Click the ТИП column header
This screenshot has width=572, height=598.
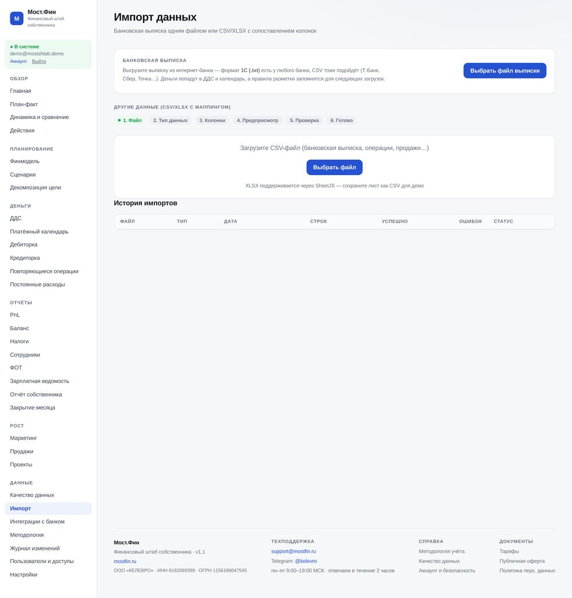click(182, 221)
